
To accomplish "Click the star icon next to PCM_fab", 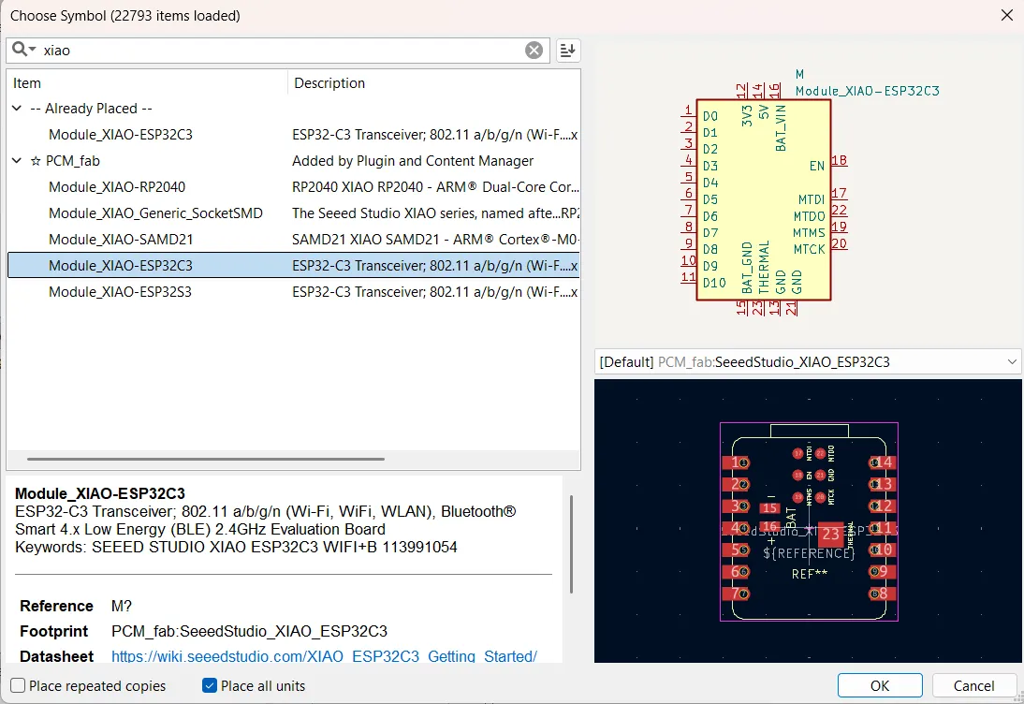I will [37, 160].
